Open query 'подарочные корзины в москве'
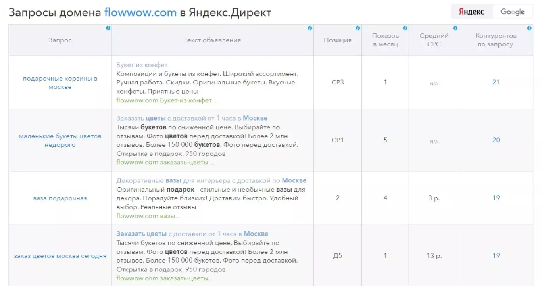Viewport: 542px width, 286px height. point(60,83)
